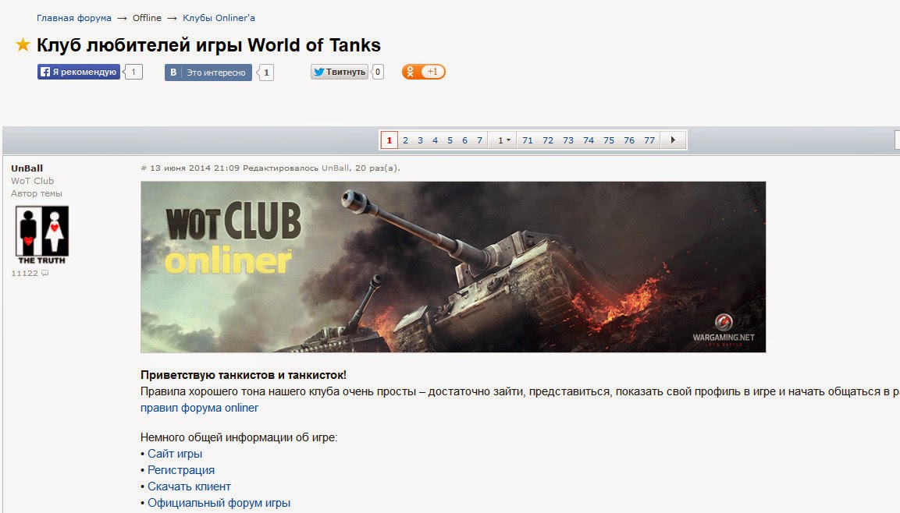
Task: Click the Twitter 'Твитнуть' button
Action: [x=340, y=72]
